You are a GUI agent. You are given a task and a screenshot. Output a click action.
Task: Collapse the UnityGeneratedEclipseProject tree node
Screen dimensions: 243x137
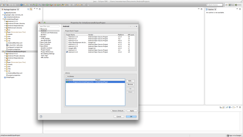pyautogui.click(x=3, y=52)
